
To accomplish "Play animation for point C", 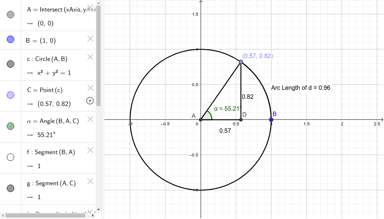I will pyautogui.click(x=90, y=101).
